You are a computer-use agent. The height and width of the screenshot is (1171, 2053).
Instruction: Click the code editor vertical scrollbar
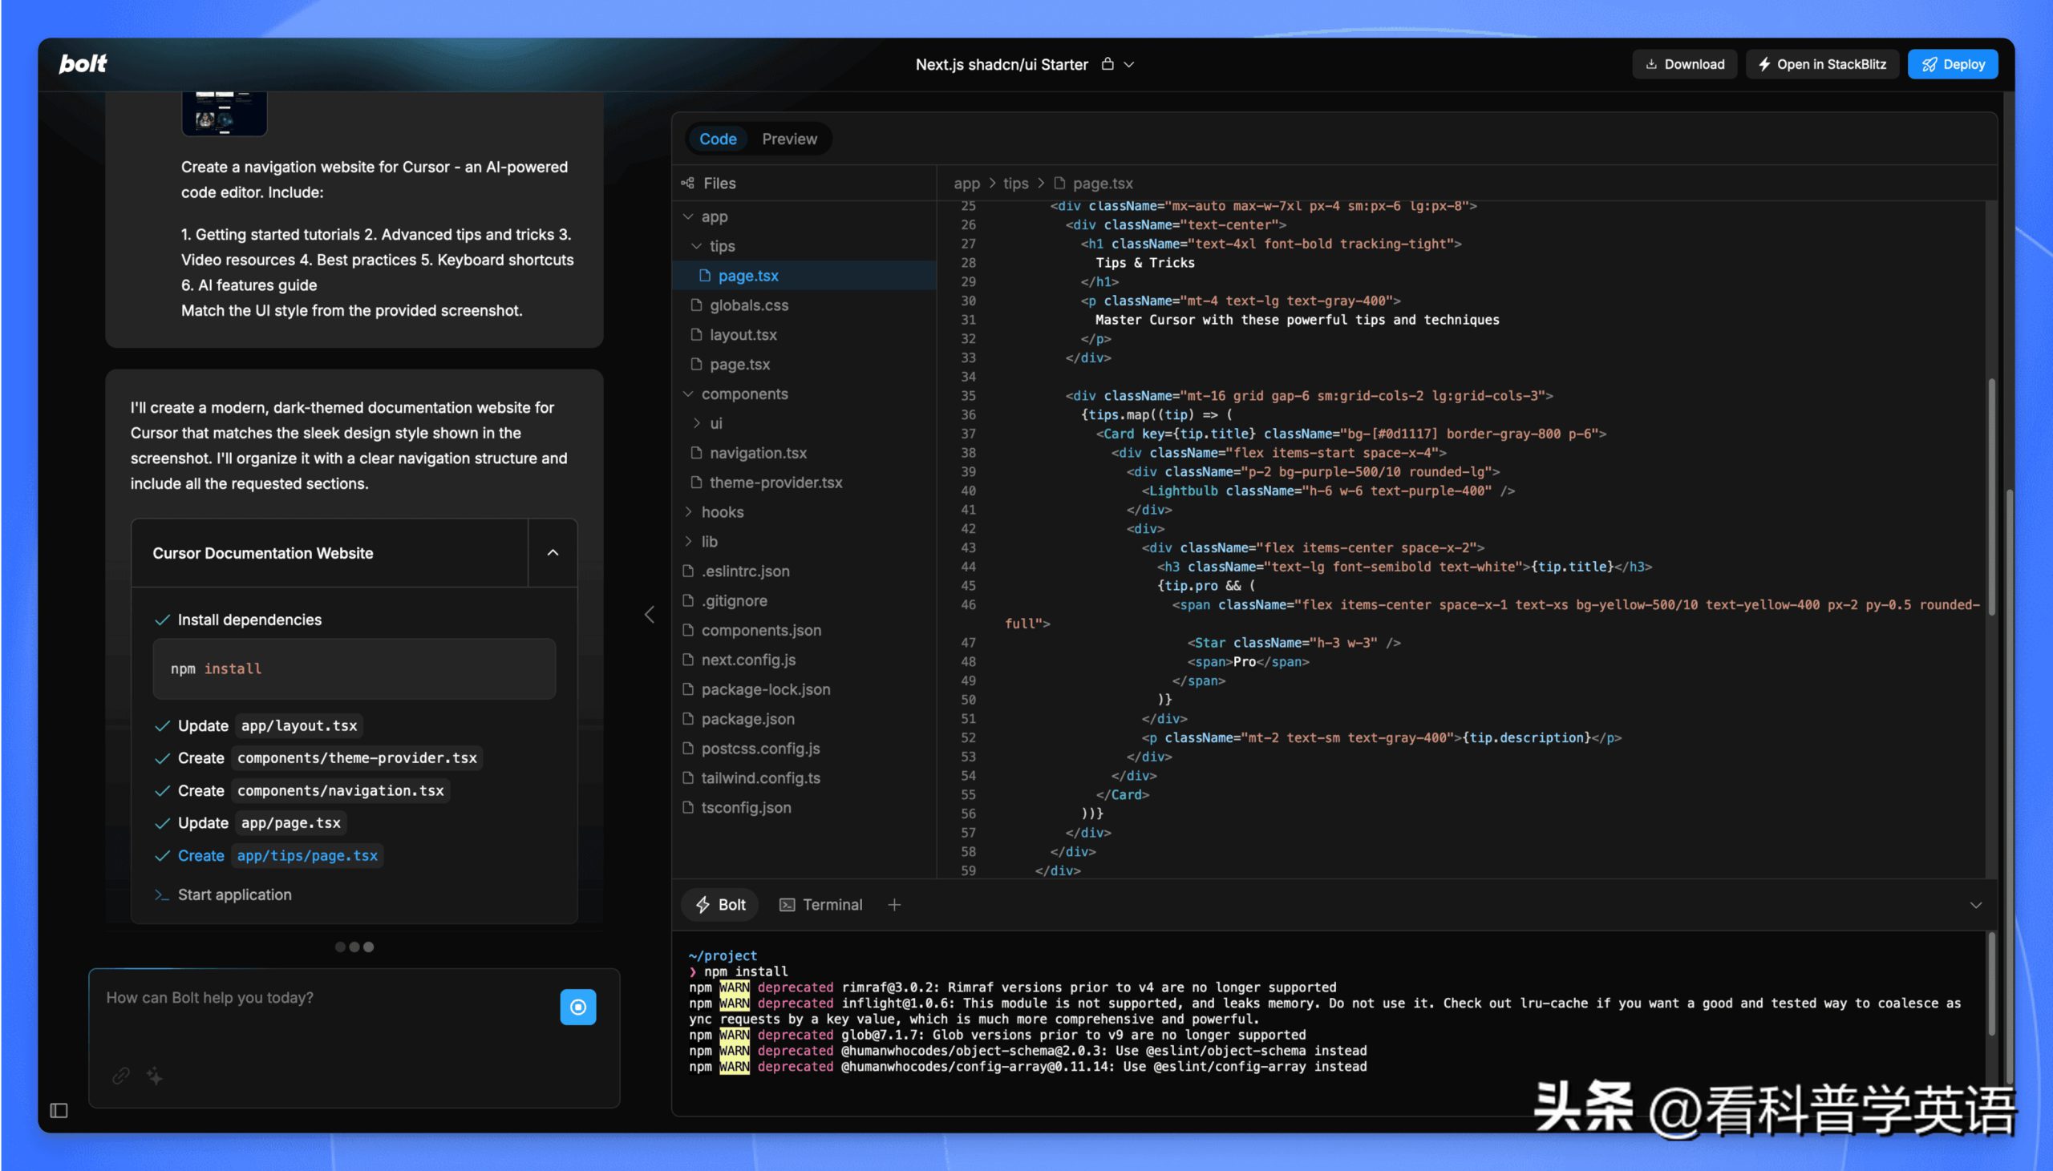tap(1991, 499)
